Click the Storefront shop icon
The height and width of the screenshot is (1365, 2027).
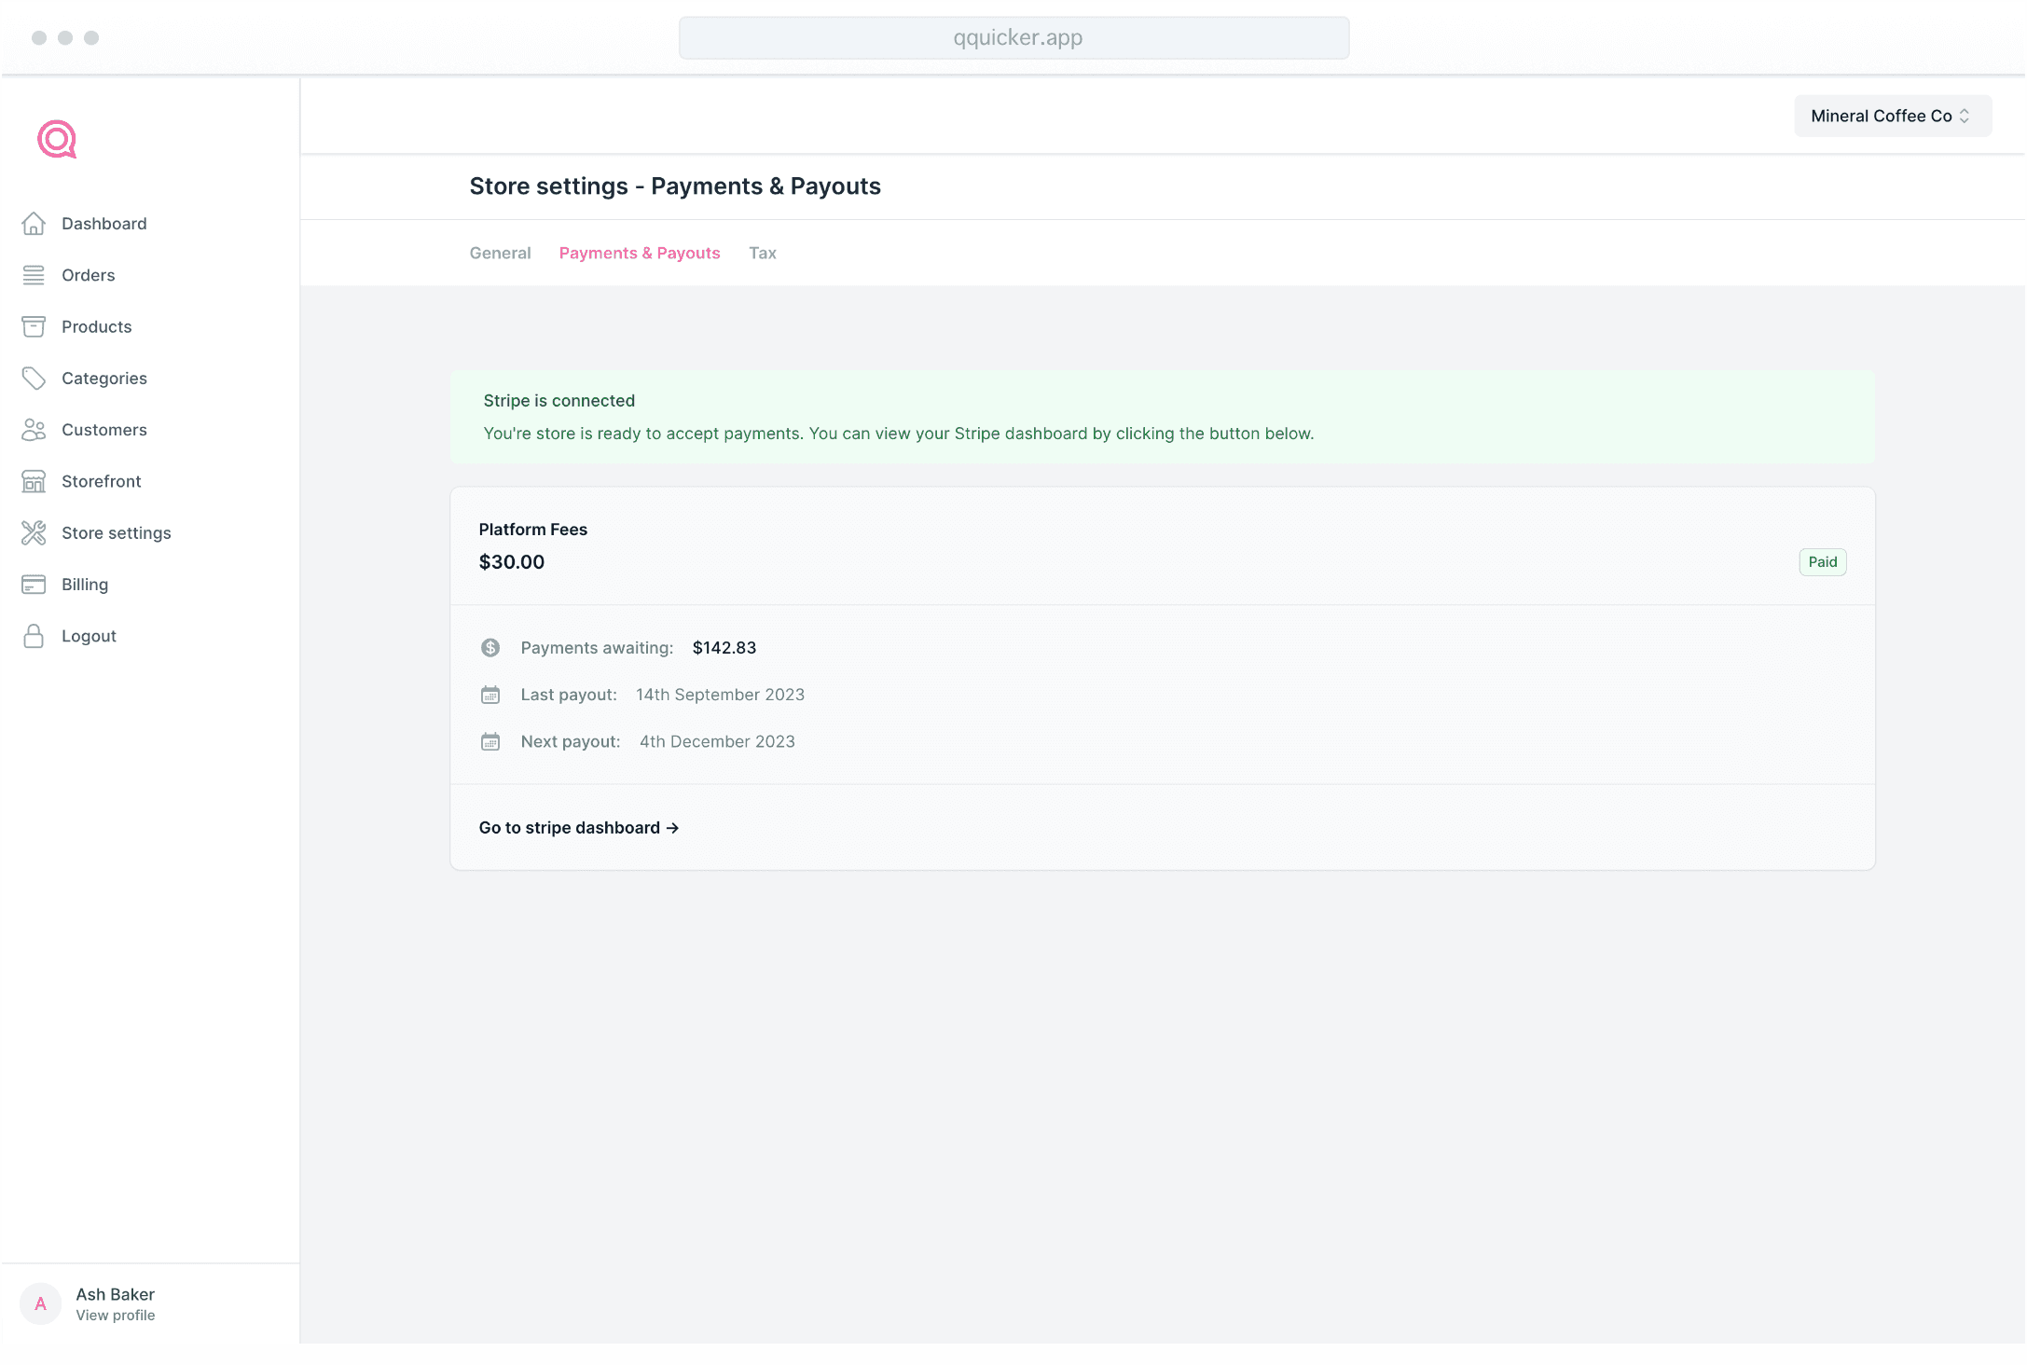coord(34,481)
